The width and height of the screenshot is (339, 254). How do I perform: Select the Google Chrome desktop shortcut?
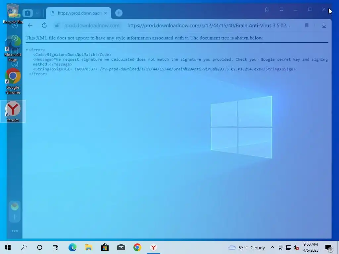13,81
